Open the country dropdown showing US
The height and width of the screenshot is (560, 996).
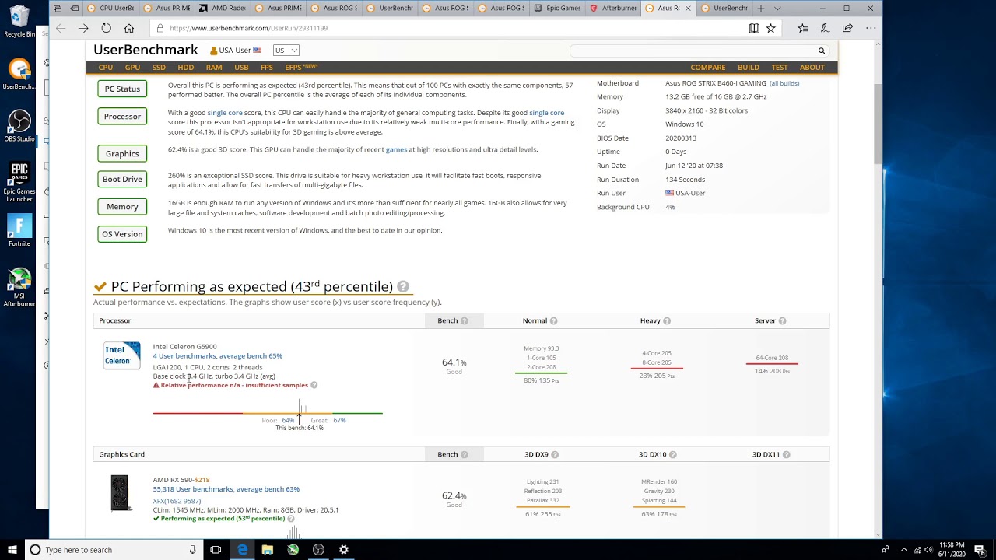click(x=286, y=50)
